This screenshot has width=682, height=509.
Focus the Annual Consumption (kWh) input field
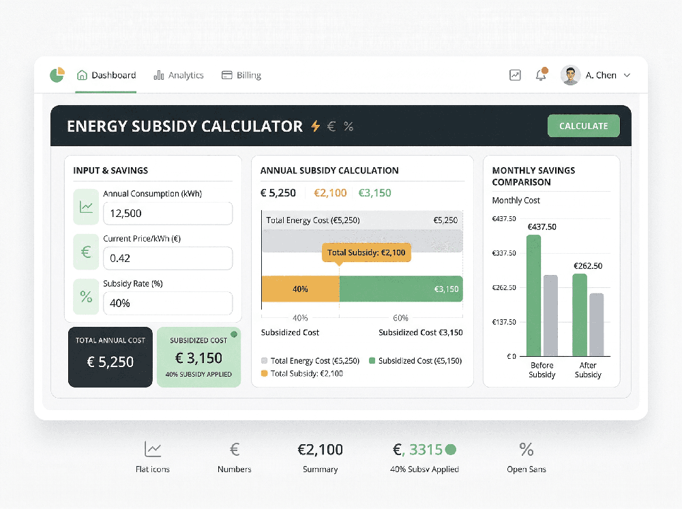pyautogui.click(x=168, y=213)
